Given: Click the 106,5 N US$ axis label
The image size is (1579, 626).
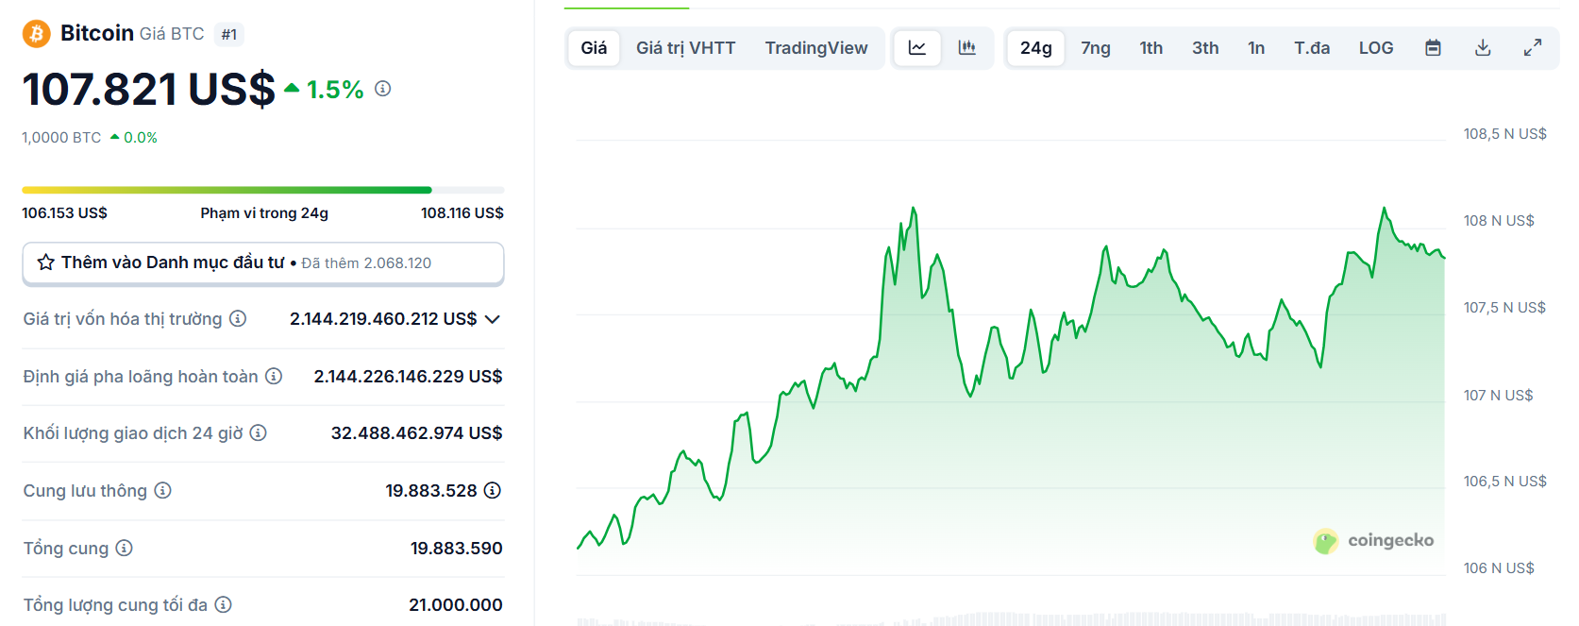Looking at the screenshot, I should pyautogui.click(x=1505, y=482).
